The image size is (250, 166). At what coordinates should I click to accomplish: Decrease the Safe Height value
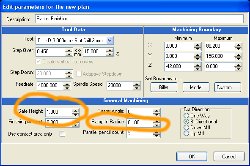point(75,114)
